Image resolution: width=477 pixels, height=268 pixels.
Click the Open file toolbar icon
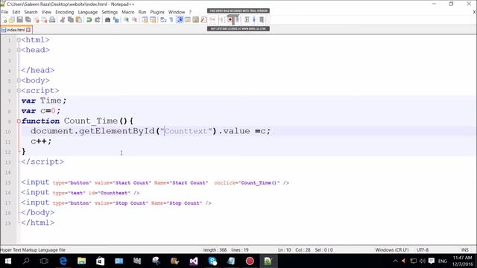[12, 20]
